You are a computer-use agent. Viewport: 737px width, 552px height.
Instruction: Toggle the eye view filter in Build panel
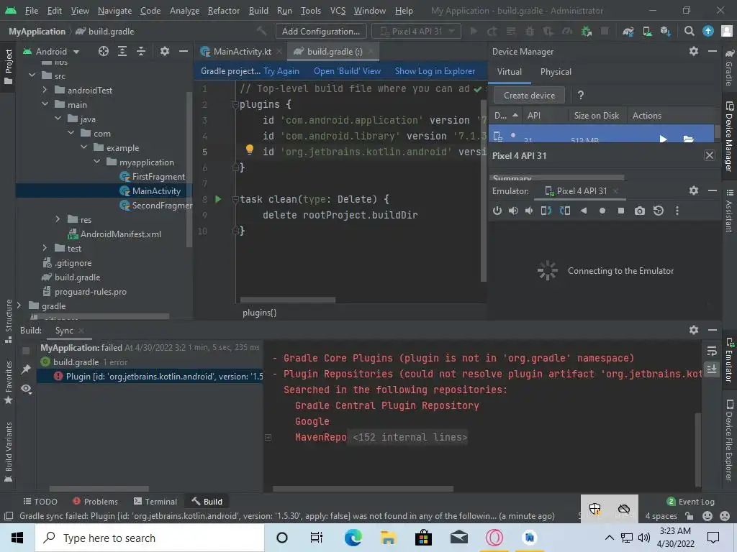click(x=26, y=389)
